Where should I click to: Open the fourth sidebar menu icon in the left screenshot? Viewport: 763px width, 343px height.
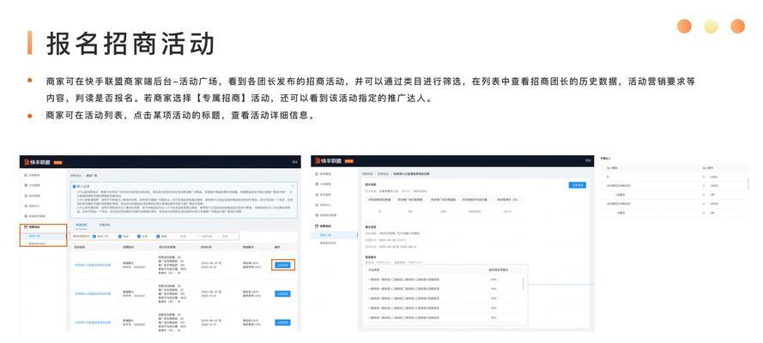point(26,206)
